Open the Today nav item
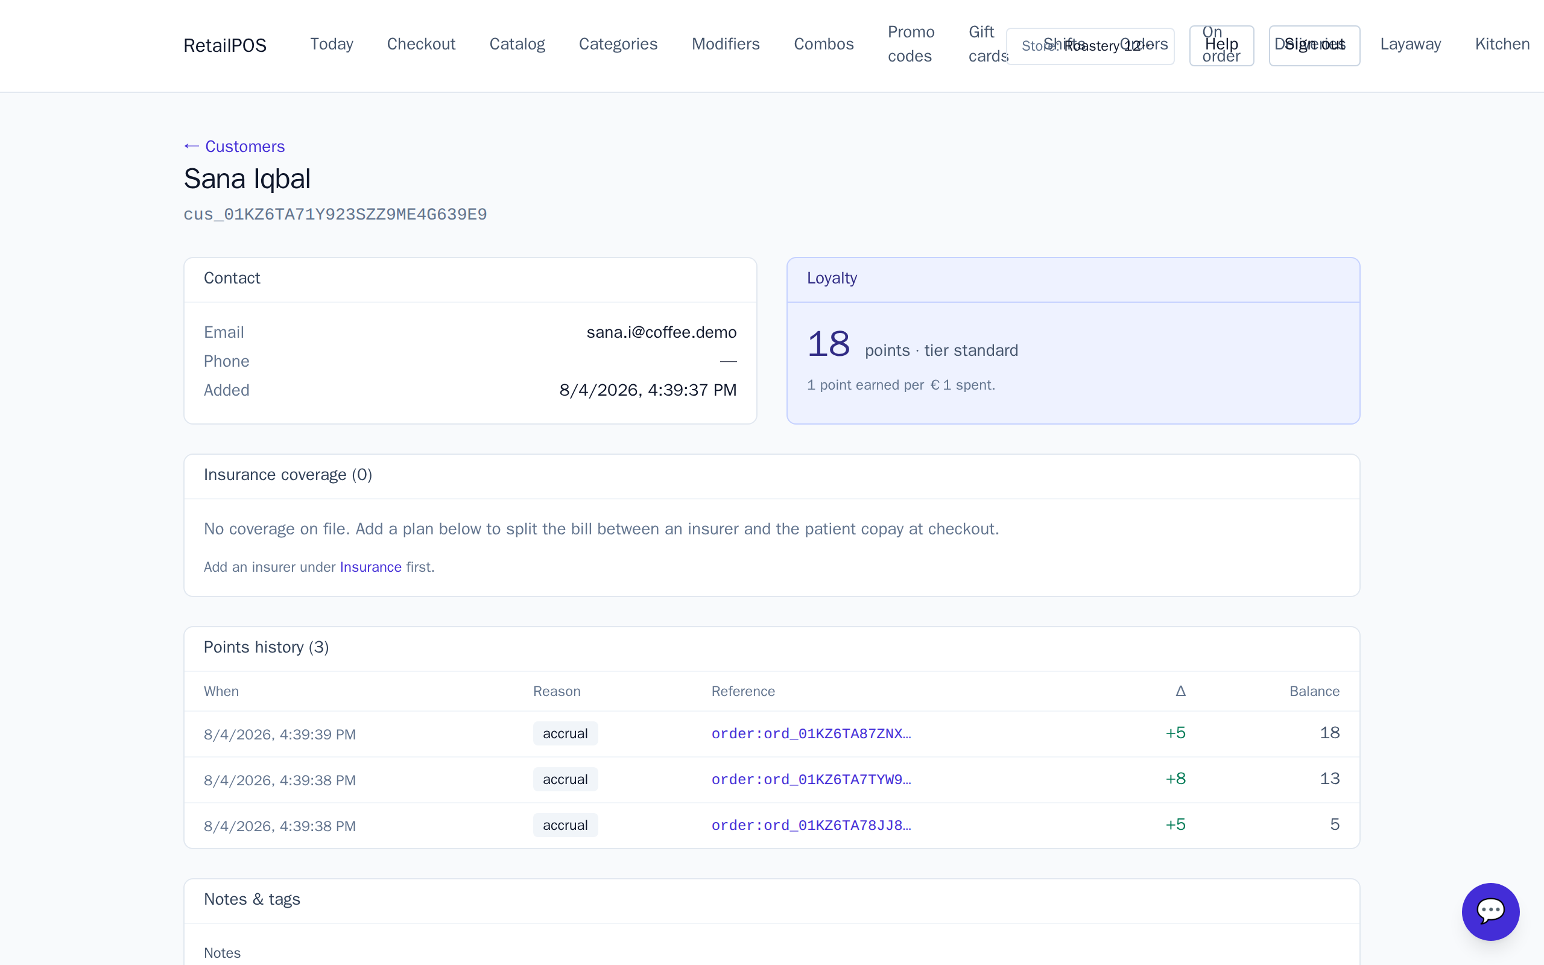Screen dimensions: 1544x965 point(331,44)
